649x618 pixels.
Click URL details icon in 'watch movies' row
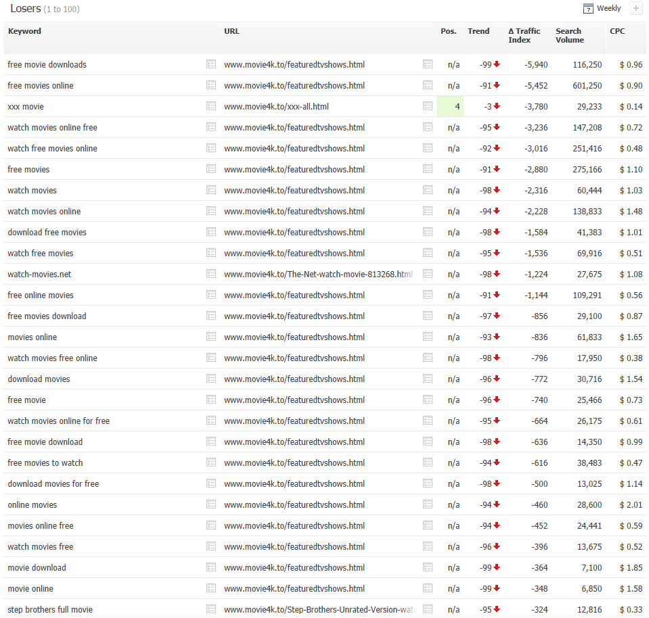click(x=428, y=190)
